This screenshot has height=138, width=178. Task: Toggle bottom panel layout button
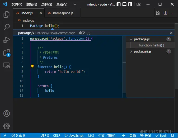(124, 4)
